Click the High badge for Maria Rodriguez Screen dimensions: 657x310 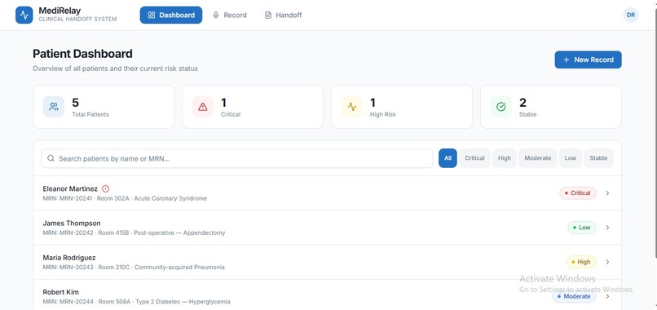click(x=580, y=262)
